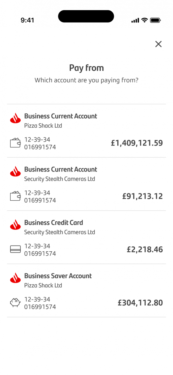Click the £304,112.80 saver balance
This screenshot has height=375, width=173.
coord(140,302)
